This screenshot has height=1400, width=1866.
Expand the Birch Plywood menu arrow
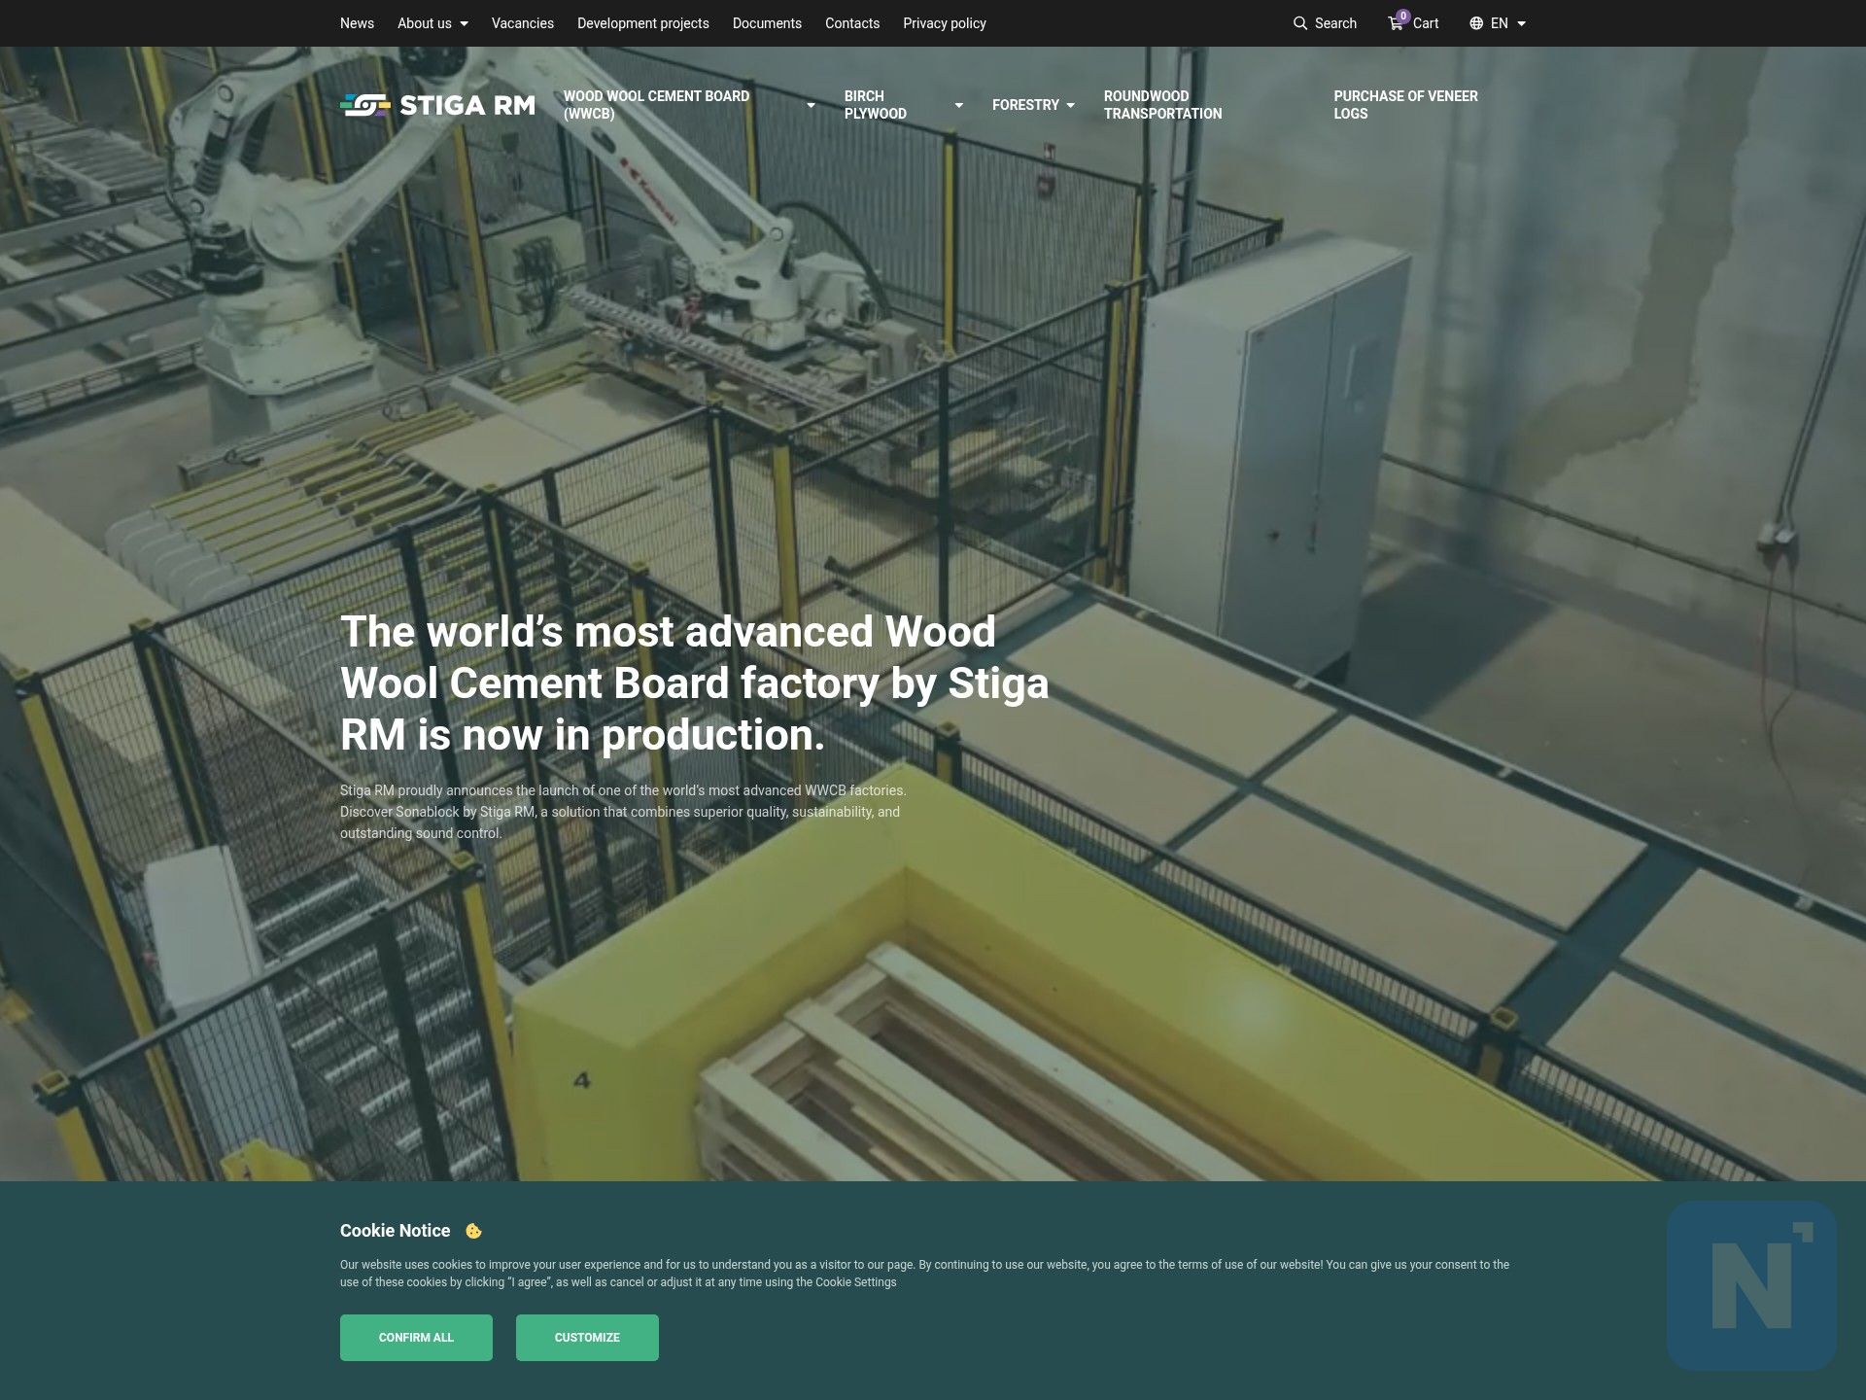click(x=958, y=105)
